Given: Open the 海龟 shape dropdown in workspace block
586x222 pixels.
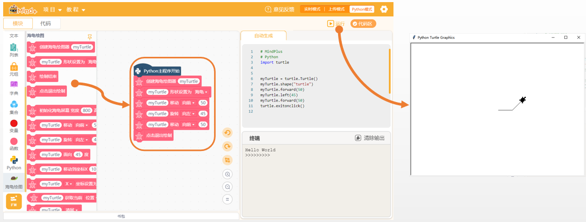Looking at the screenshot, I should [201, 92].
